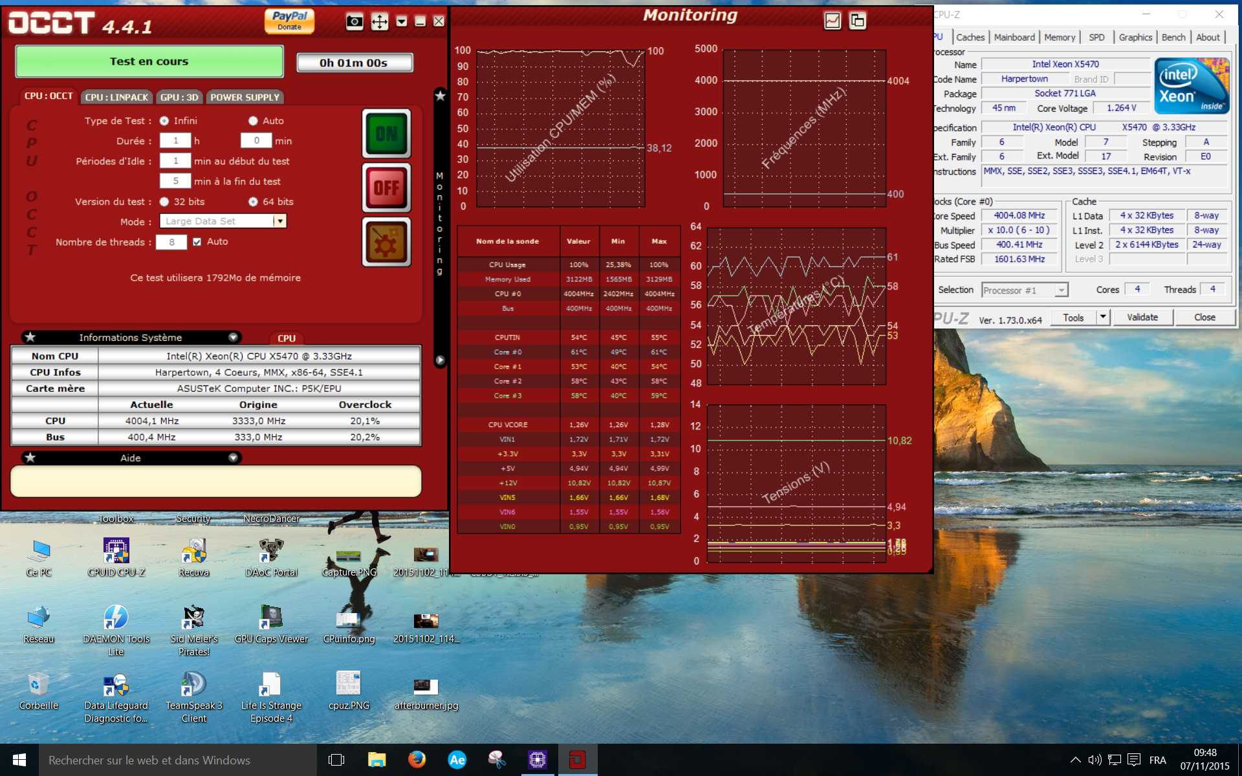Select the Infini test type radio

[x=164, y=121]
